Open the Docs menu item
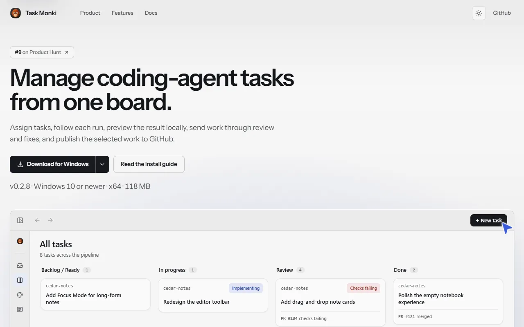Image resolution: width=524 pixels, height=327 pixels. [151, 13]
